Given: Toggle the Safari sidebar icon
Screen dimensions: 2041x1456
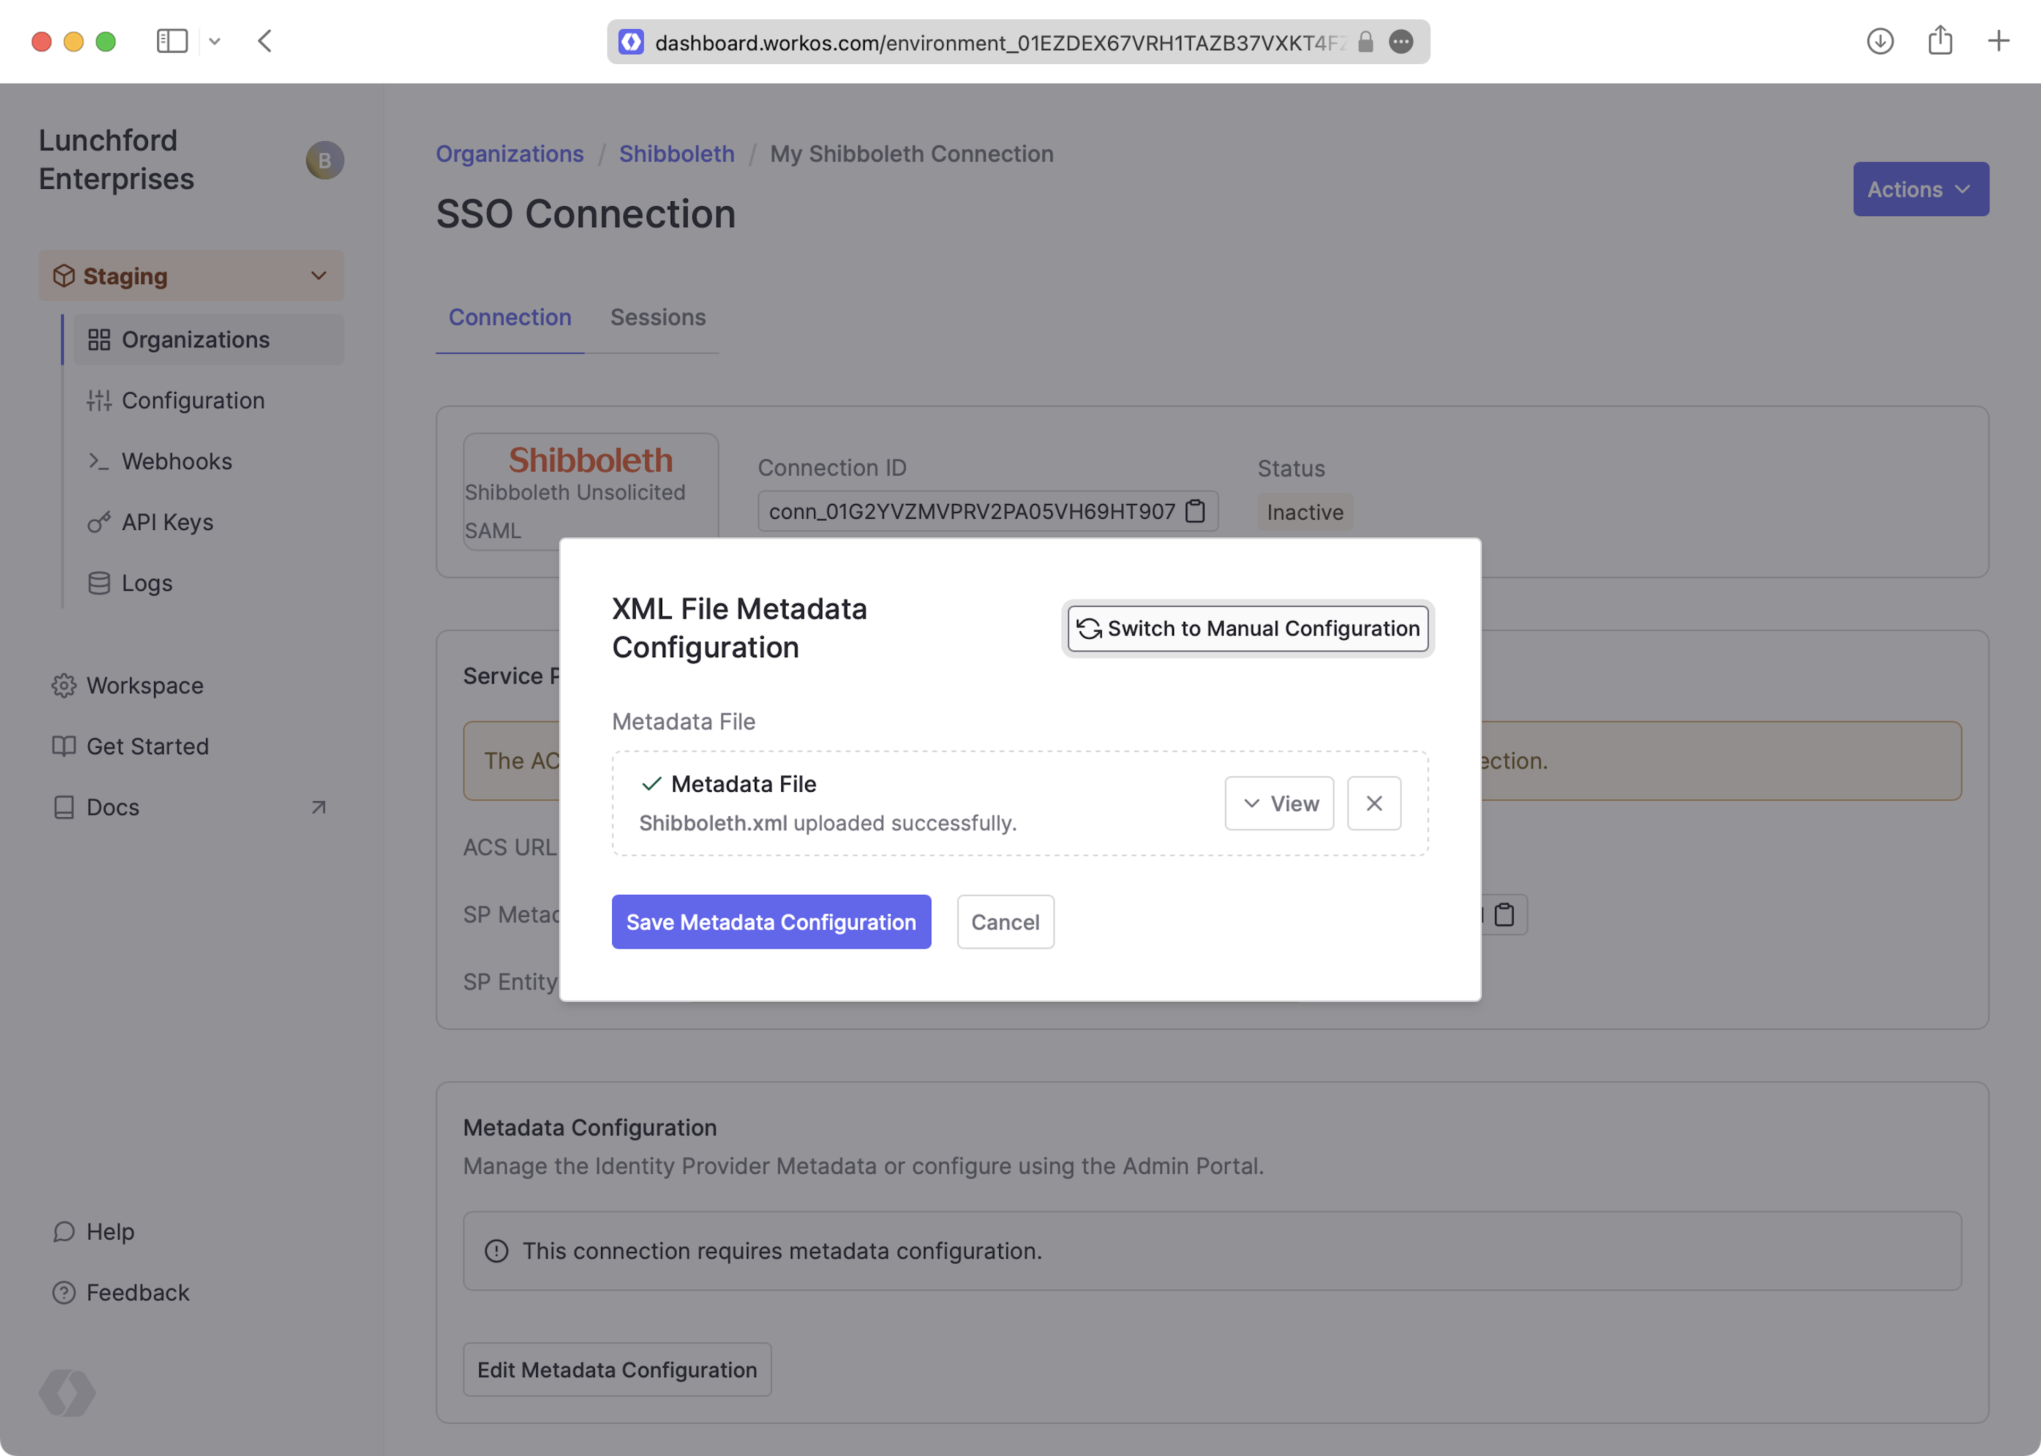Looking at the screenshot, I should pyautogui.click(x=172, y=41).
